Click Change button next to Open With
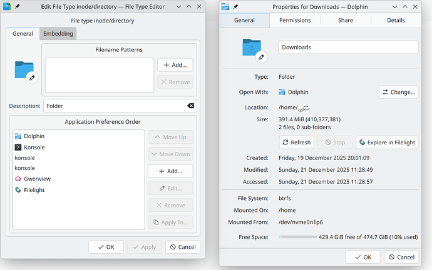Screen dimensions: 432x270 (x=398, y=92)
